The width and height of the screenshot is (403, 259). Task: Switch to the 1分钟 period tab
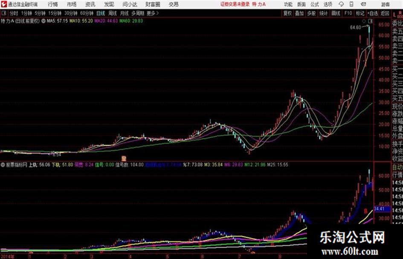pyautogui.click(x=26, y=13)
